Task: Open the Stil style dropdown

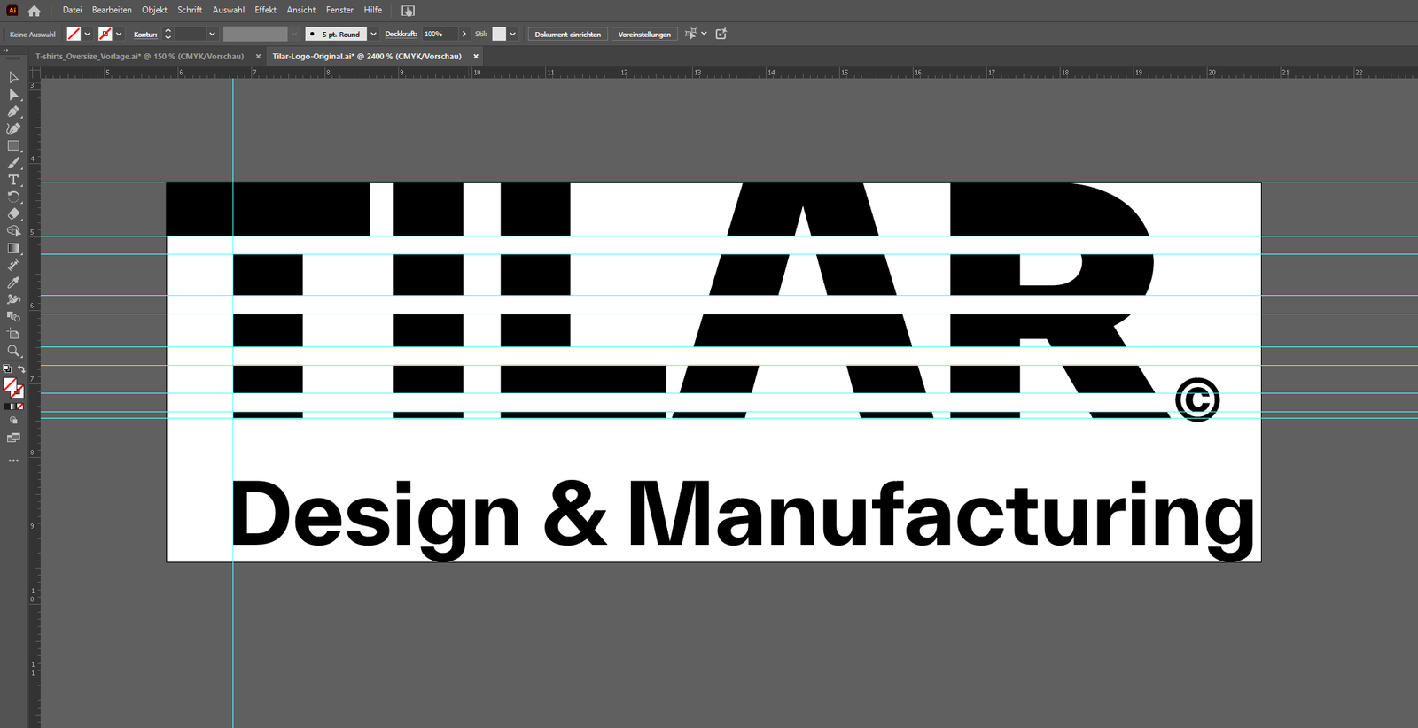Action: coord(512,34)
